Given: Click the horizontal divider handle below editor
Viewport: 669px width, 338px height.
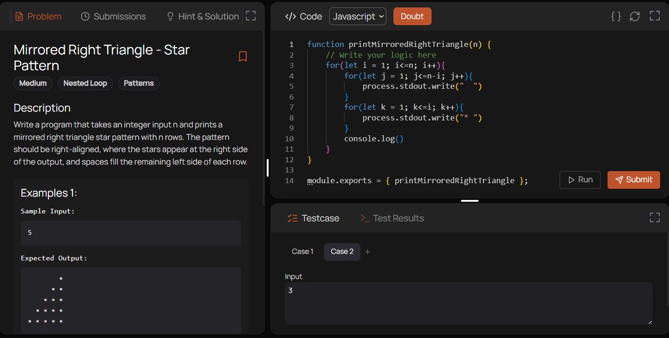Looking at the screenshot, I should click(469, 200).
